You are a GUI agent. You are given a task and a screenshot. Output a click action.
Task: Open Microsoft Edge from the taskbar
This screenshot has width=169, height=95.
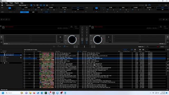pyautogui.click(x=42, y=93)
